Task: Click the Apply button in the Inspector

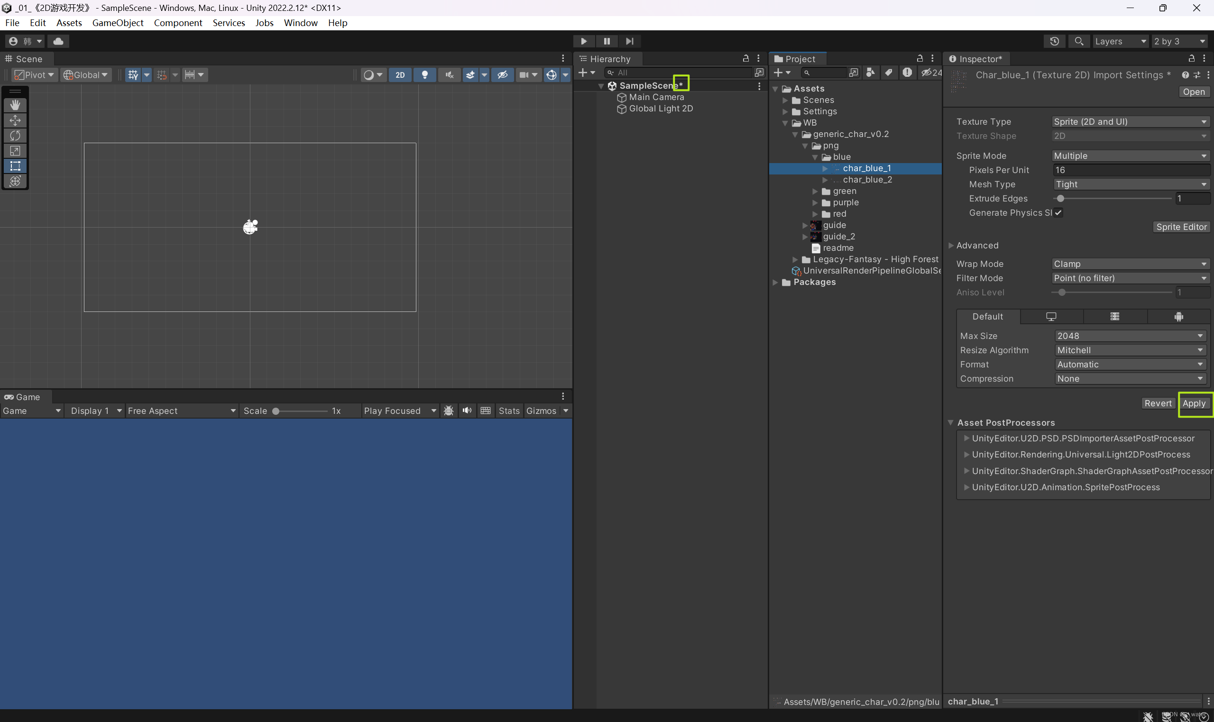Action: point(1195,403)
